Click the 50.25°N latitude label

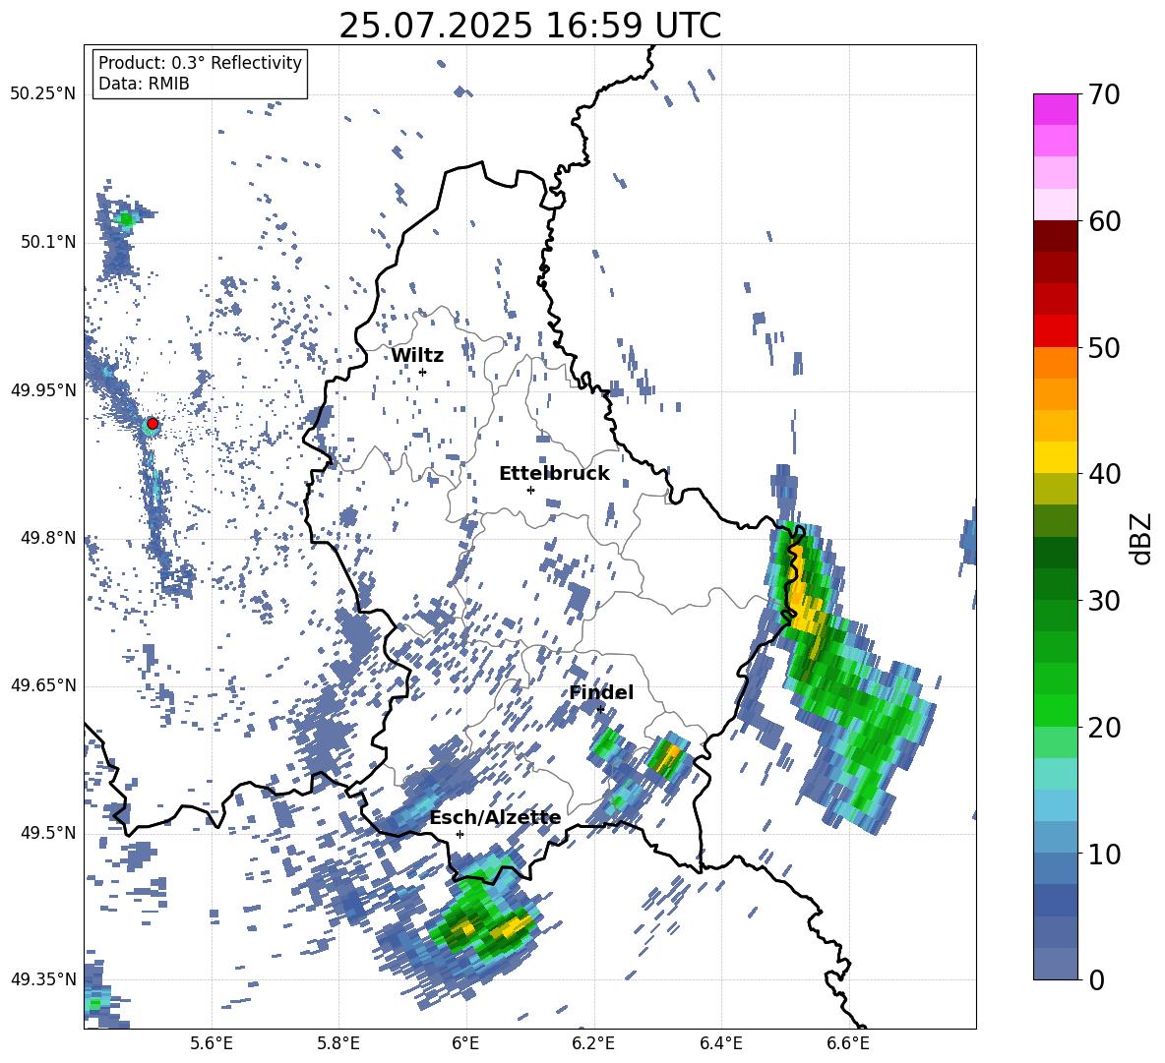(x=42, y=94)
